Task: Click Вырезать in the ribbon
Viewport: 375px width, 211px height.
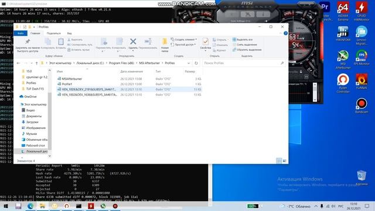Action: 75,39
